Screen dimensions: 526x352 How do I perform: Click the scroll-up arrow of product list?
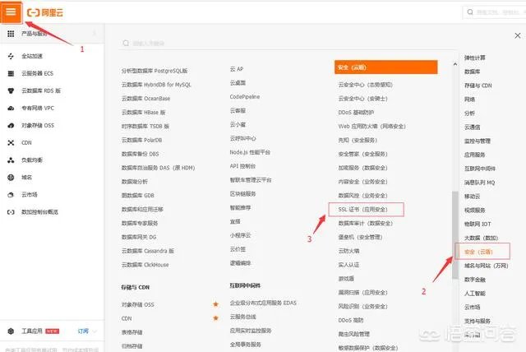pyautogui.click(x=454, y=64)
